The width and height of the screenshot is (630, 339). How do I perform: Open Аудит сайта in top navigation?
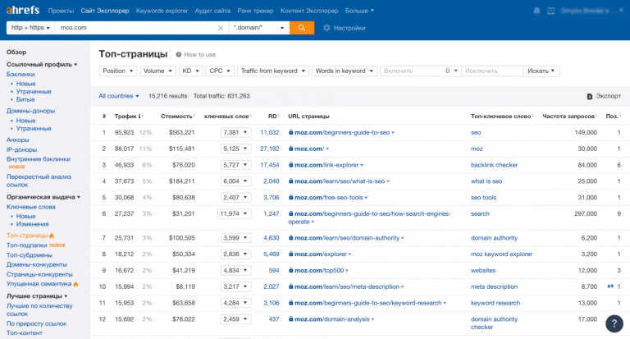click(212, 11)
